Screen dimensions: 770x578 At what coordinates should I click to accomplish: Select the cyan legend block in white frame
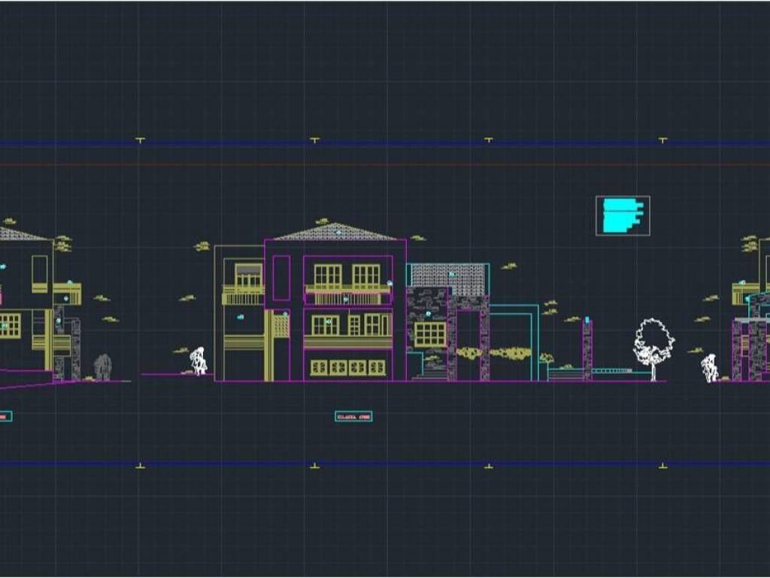623,215
